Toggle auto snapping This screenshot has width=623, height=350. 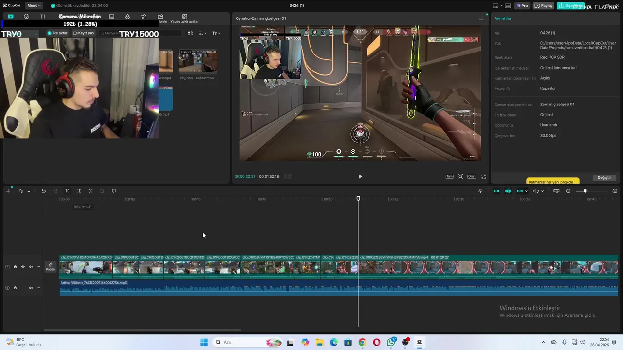pos(508,191)
